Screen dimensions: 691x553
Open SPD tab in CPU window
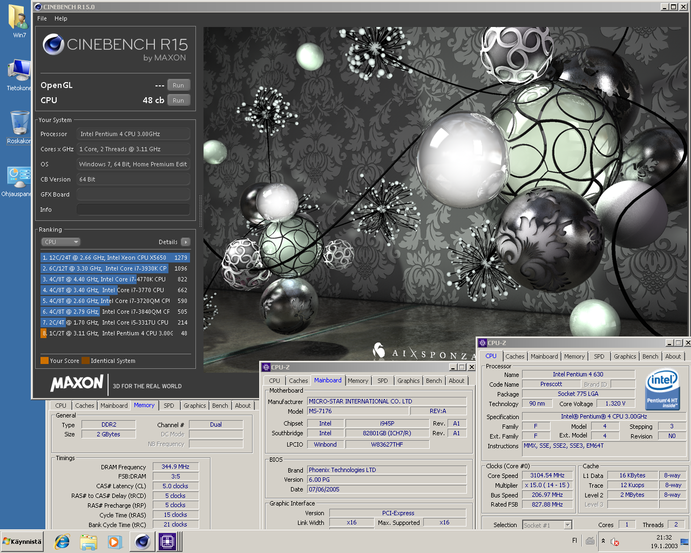coord(599,356)
